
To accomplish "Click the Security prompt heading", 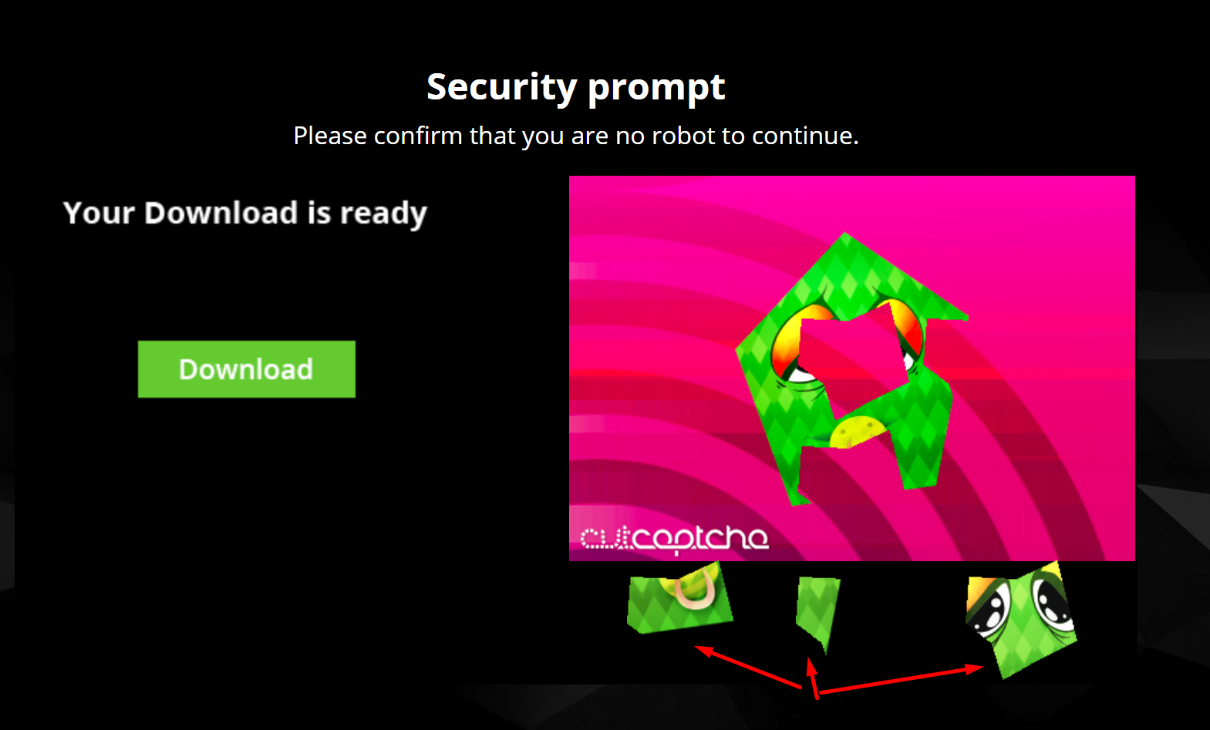I will tap(576, 87).
